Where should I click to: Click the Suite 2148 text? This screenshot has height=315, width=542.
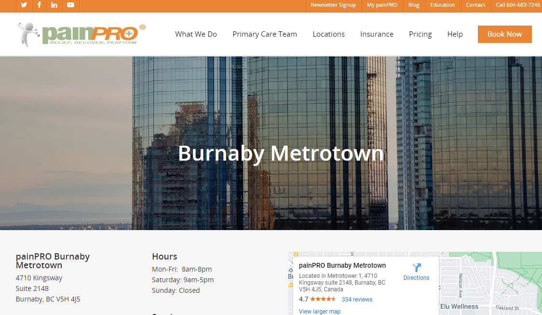click(32, 288)
